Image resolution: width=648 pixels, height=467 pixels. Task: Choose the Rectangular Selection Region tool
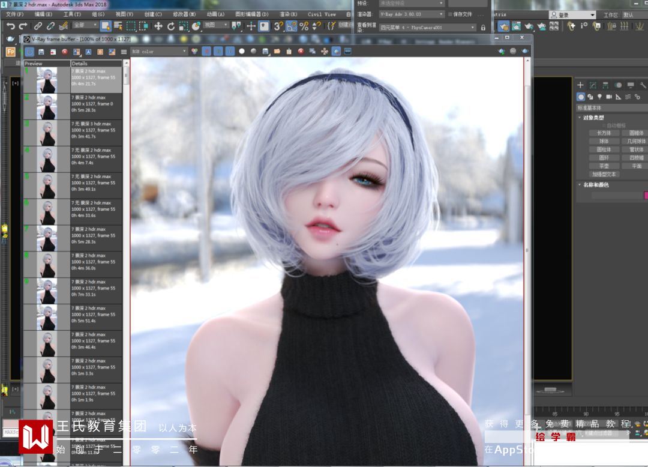[131, 26]
